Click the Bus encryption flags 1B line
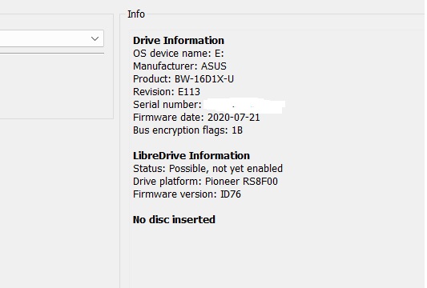Image resolution: width=427 pixels, height=288 pixels. 187,130
